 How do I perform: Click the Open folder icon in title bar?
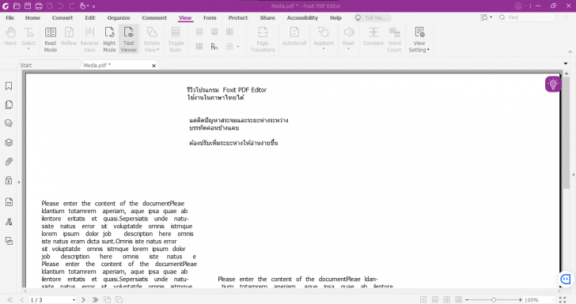(x=17, y=6)
